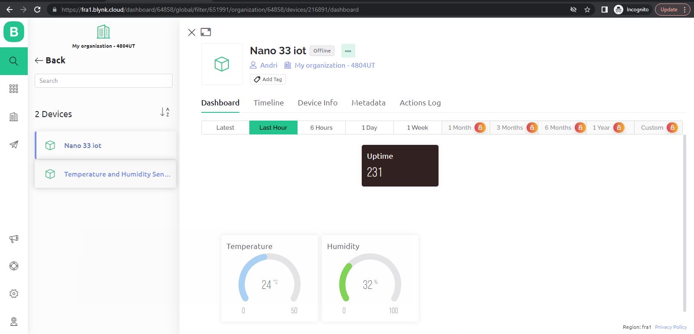The width and height of the screenshot is (694, 334).
Task: Click the lock icon on 1 Year
Action: (619, 128)
